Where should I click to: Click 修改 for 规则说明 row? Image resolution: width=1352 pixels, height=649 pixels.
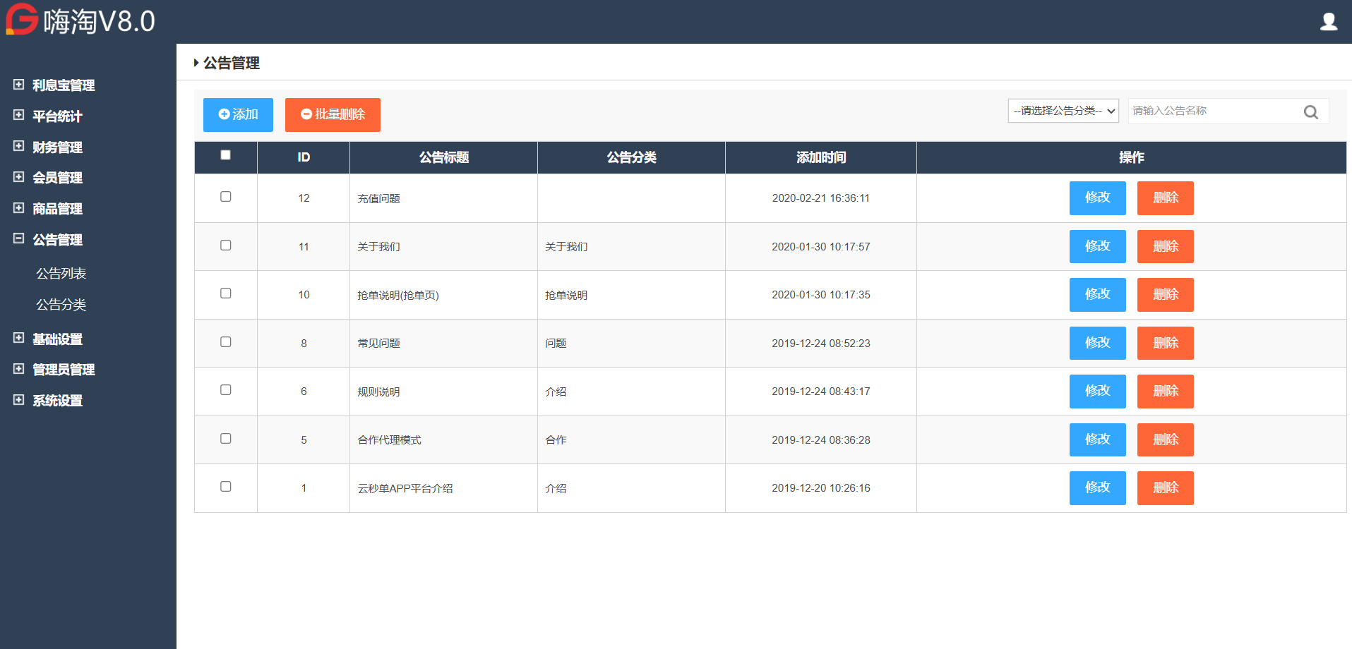coord(1098,392)
